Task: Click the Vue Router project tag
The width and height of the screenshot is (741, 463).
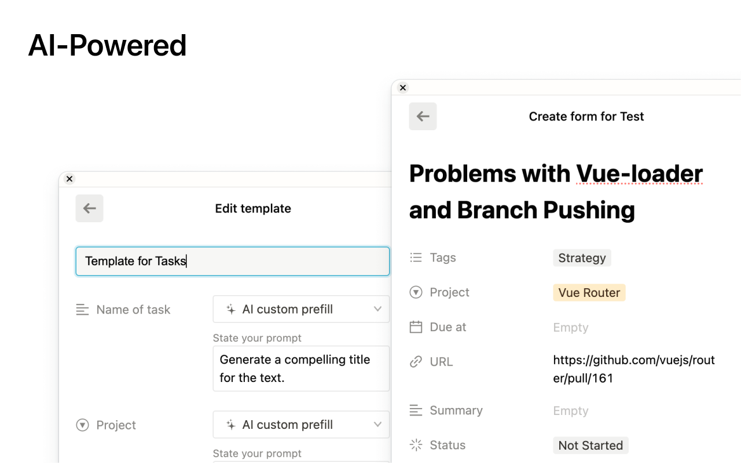Action: click(589, 293)
